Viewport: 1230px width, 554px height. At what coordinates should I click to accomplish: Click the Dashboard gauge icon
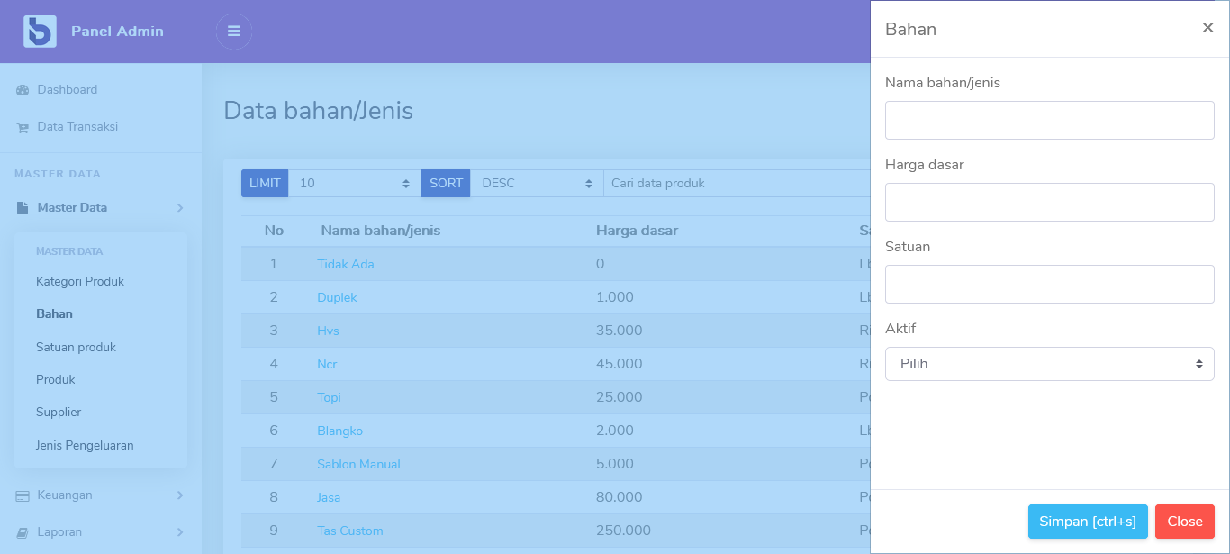point(23,90)
